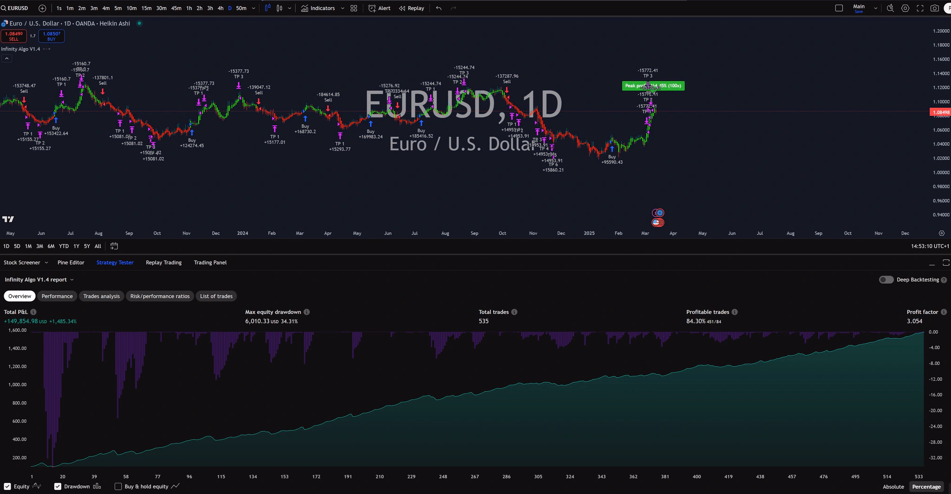The image size is (951, 494).
Task: Check the Buy & hold equity checkbox
Action: tap(118, 486)
